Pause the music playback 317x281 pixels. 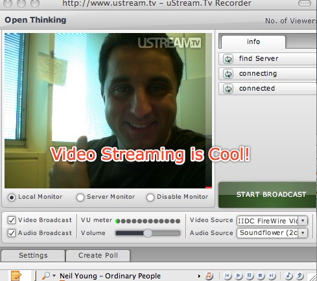pyautogui.click(x=250, y=276)
